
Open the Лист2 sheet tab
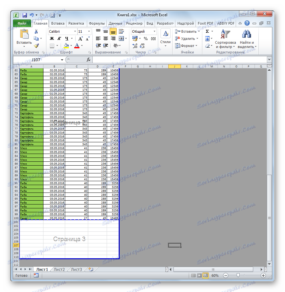(x=59, y=269)
